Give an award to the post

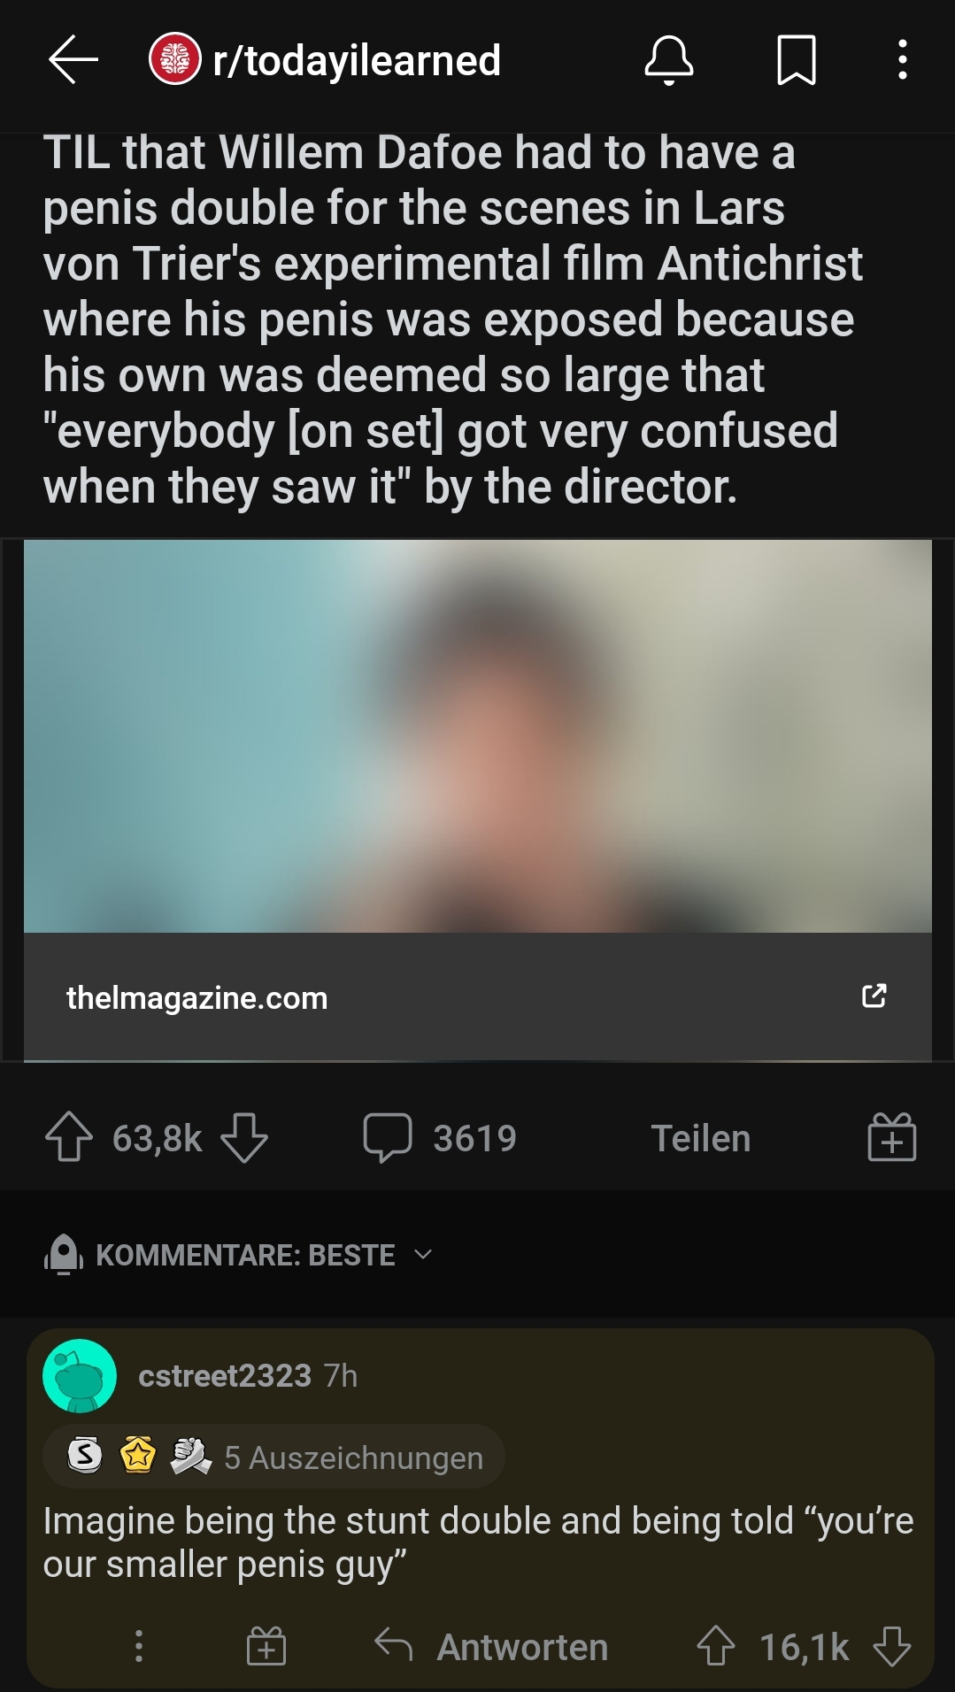(x=891, y=1137)
